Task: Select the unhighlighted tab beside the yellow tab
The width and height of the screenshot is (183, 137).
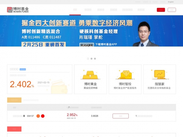Action: coord(31,100)
